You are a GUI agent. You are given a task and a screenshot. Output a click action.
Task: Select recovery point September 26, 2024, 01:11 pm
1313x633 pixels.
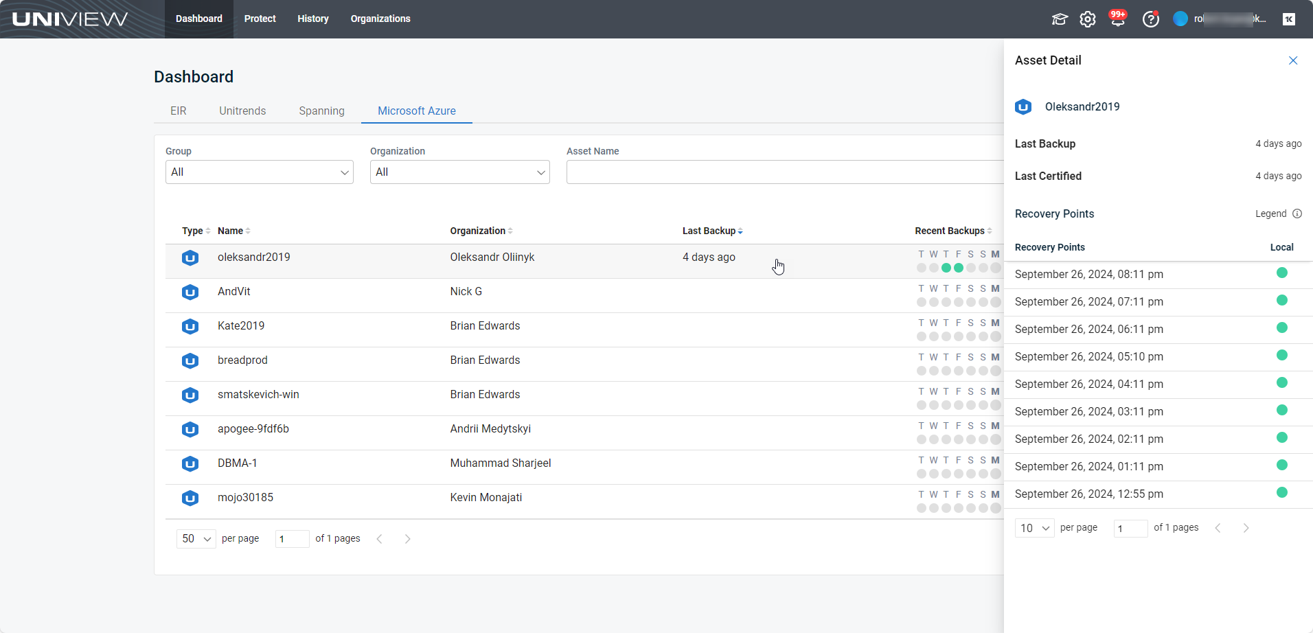tap(1089, 467)
